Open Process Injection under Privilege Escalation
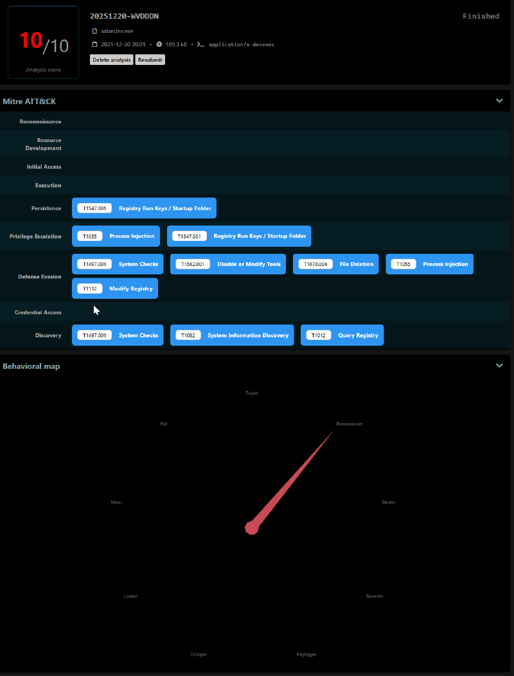 tap(116, 236)
